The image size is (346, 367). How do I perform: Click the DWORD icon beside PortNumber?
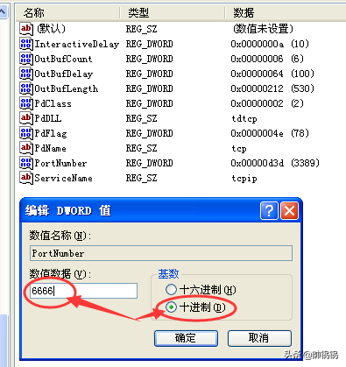coord(26,163)
